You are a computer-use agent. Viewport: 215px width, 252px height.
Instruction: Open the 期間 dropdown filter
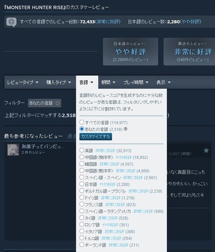[x=108, y=82]
